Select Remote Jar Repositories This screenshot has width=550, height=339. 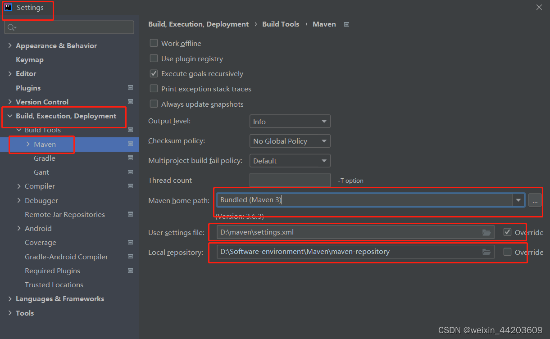[65, 214]
